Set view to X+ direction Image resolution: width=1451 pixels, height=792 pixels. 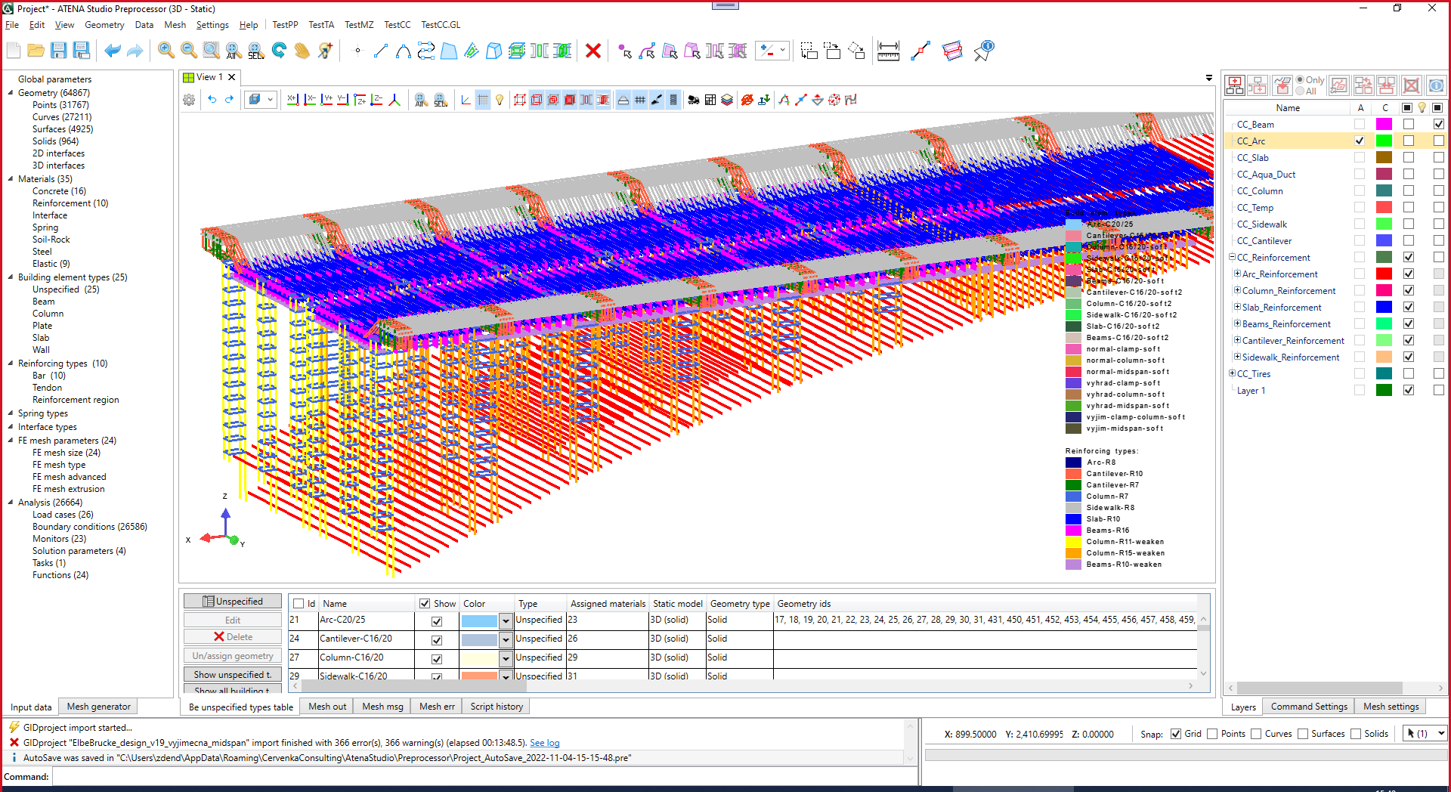pos(293,100)
